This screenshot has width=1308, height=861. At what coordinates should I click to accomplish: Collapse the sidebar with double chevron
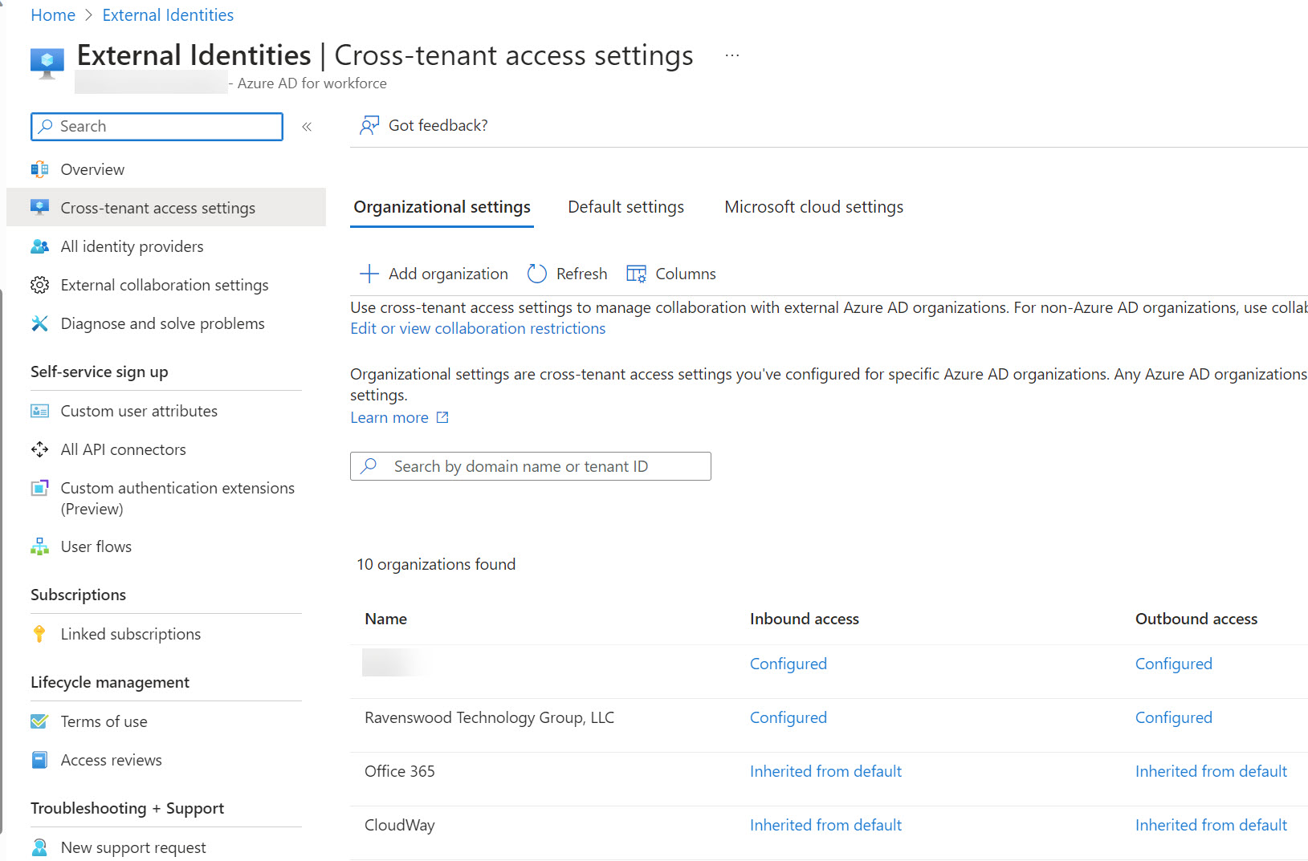coord(307,127)
